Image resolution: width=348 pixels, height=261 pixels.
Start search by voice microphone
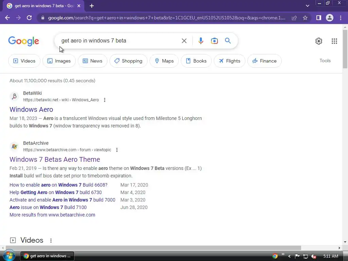201,41
